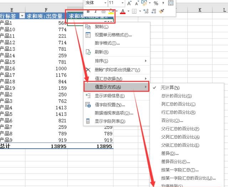
Task: Choose 百分比(O)... option
Action: [x=187, y=121]
